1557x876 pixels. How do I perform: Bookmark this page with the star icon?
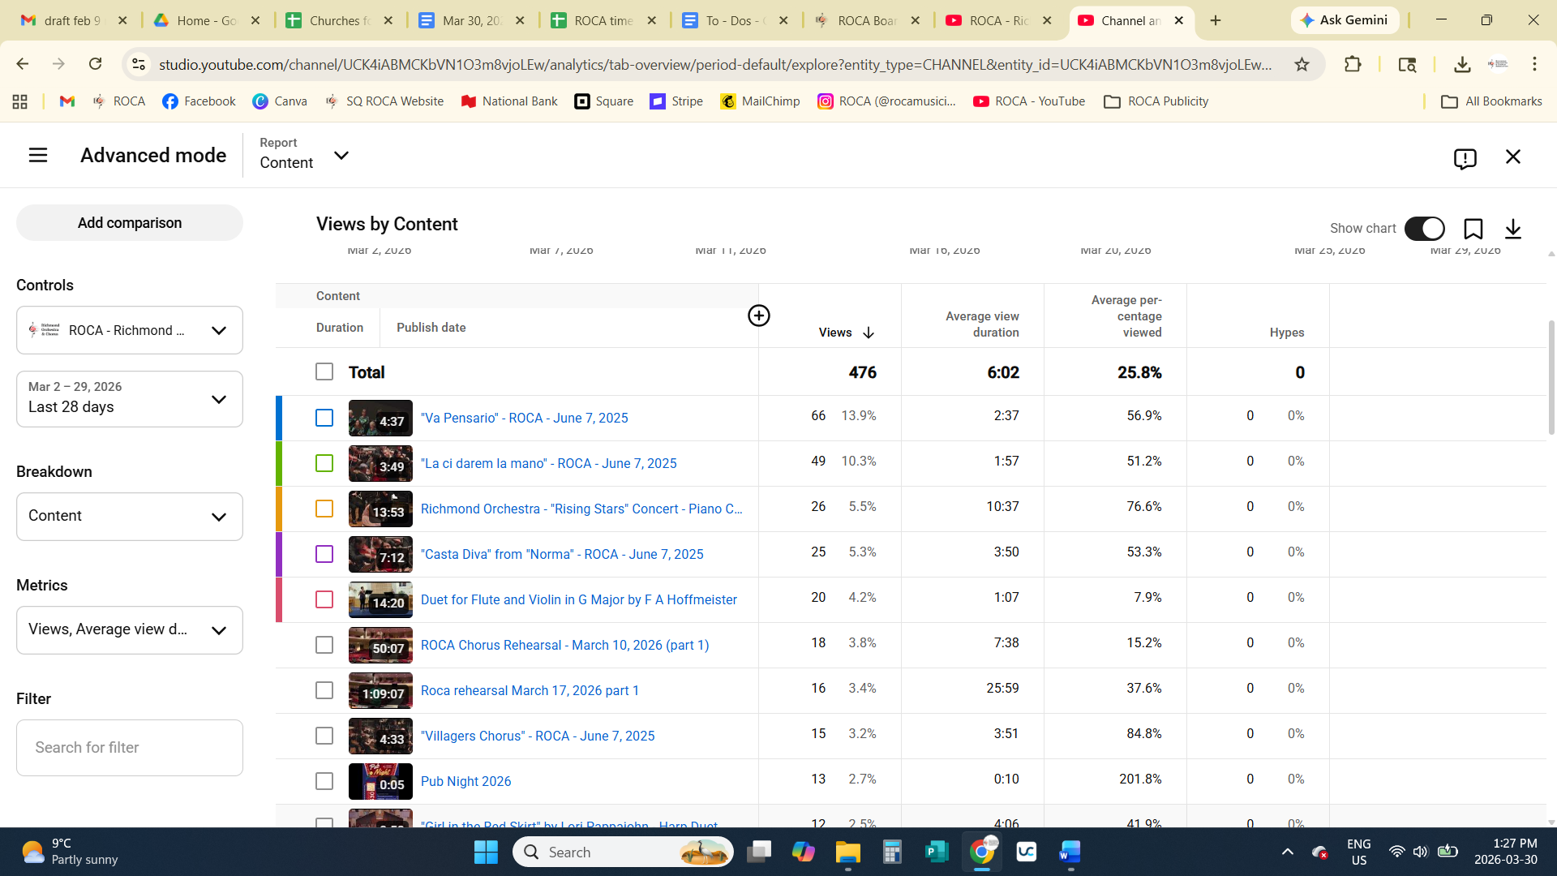1302,64
